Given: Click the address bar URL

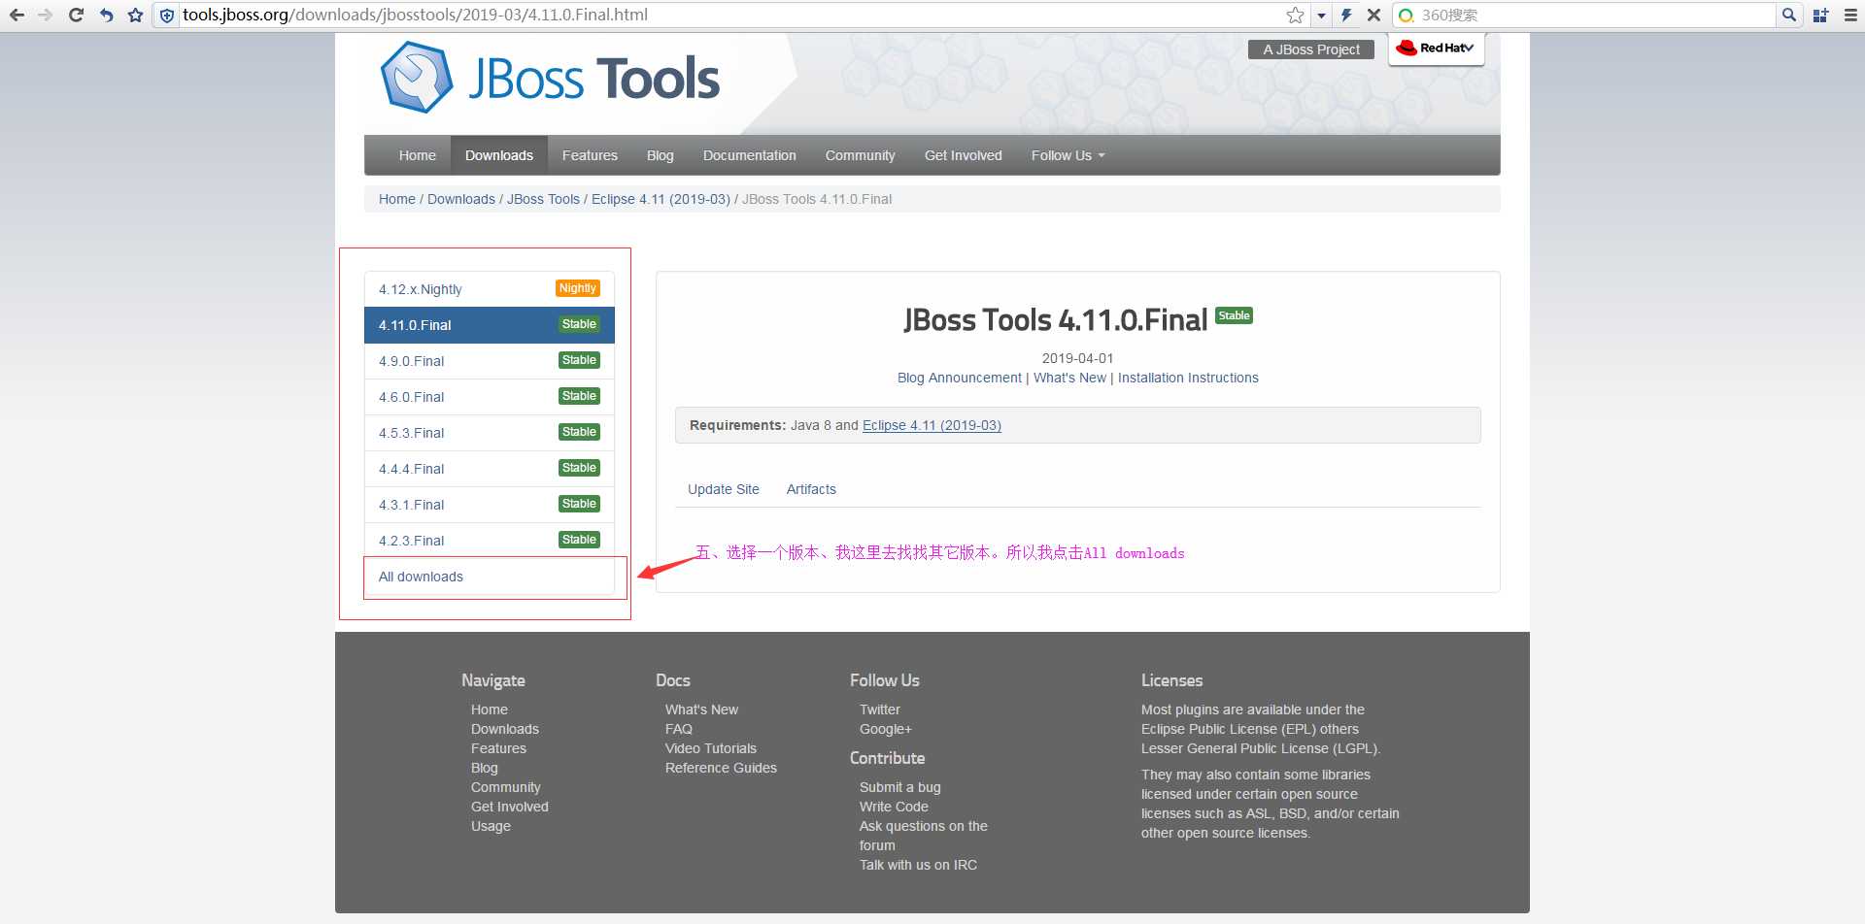Looking at the screenshot, I should pyautogui.click(x=415, y=15).
